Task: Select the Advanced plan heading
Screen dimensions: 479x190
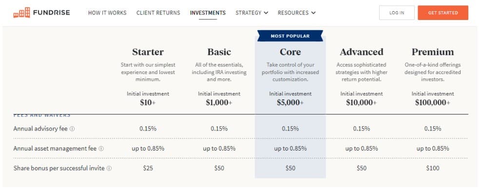Action: point(362,52)
